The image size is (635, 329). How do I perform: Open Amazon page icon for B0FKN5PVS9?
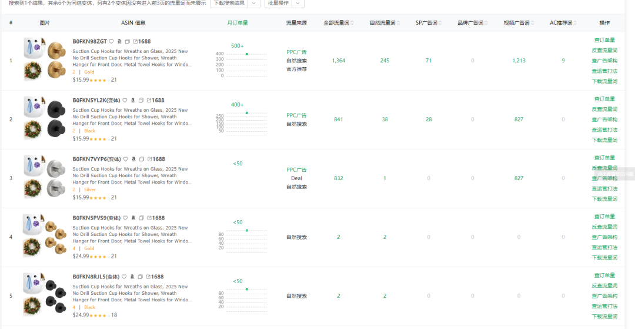pos(133,218)
